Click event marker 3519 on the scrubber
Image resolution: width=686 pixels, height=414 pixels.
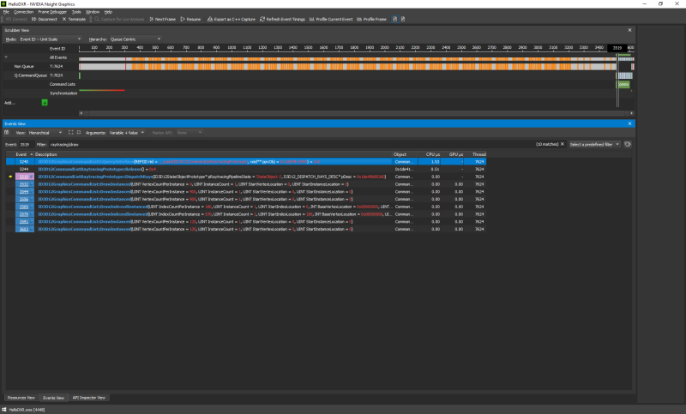pyautogui.click(x=617, y=48)
